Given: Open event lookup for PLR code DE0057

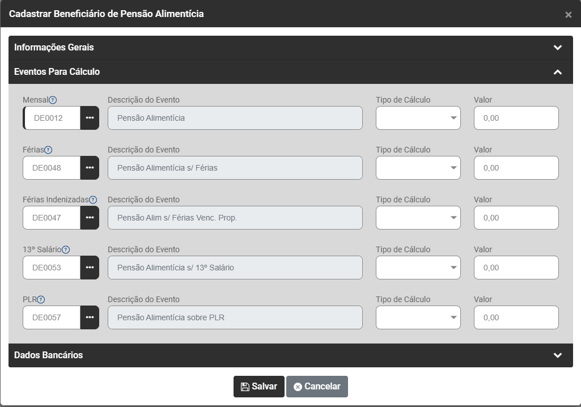Looking at the screenshot, I should [x=90, y=317].
